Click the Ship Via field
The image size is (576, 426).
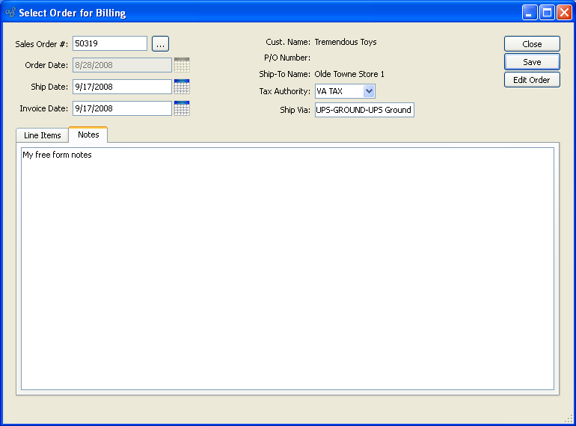click(x=364, y=110)
